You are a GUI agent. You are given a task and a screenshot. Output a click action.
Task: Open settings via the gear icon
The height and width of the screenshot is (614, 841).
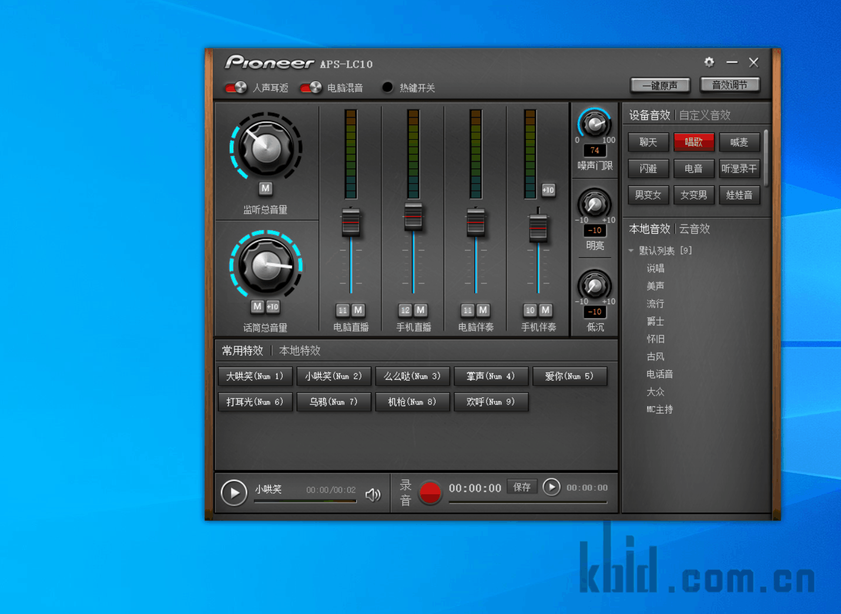pos(709,62)
